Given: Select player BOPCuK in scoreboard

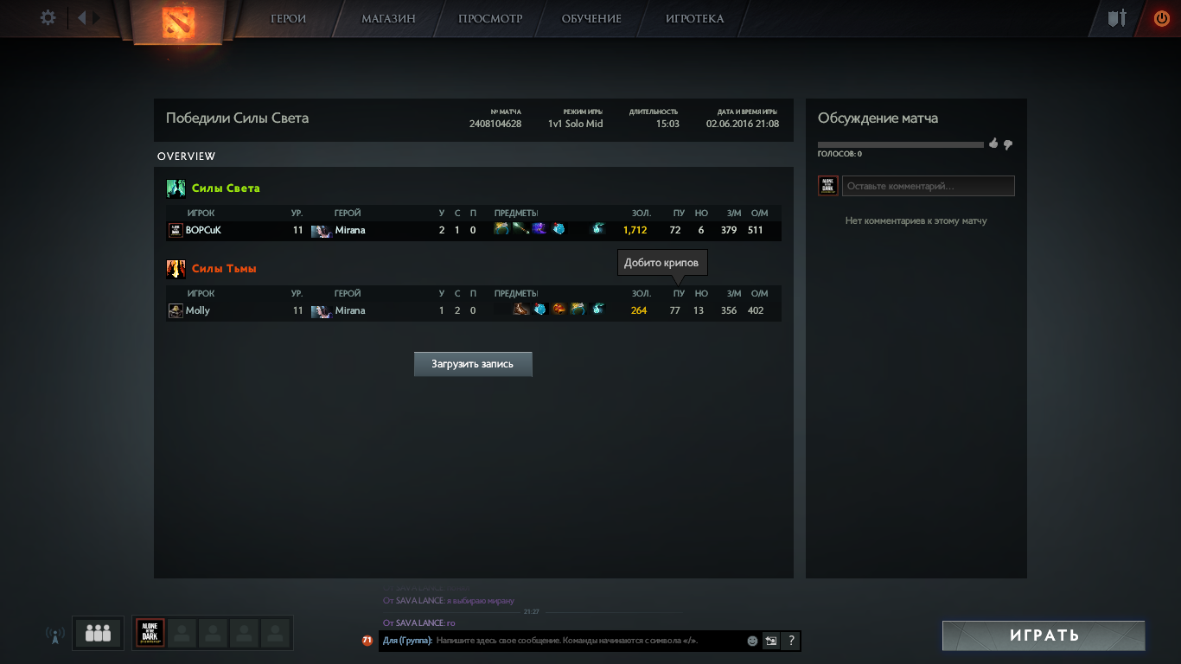Looking at the screenshot, I should tap(203, 230).
